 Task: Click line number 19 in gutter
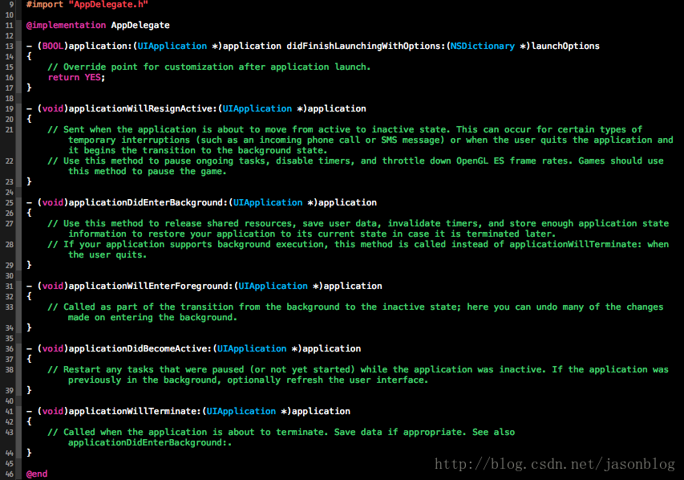(9, 108)
